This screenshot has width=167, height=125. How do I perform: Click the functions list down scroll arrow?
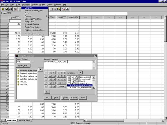94,87
